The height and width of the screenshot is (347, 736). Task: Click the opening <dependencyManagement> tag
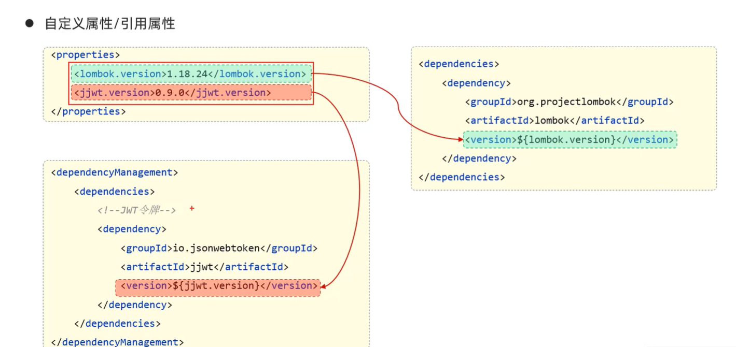click(115, 172)
